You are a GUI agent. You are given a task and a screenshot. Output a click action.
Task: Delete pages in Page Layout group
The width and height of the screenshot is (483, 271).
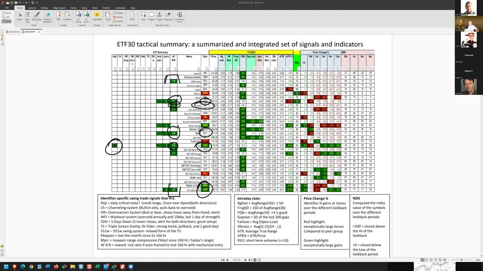[118, 17]
